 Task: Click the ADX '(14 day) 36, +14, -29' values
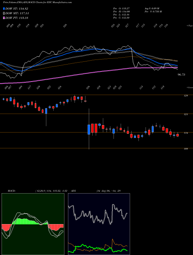pos(108,191)
